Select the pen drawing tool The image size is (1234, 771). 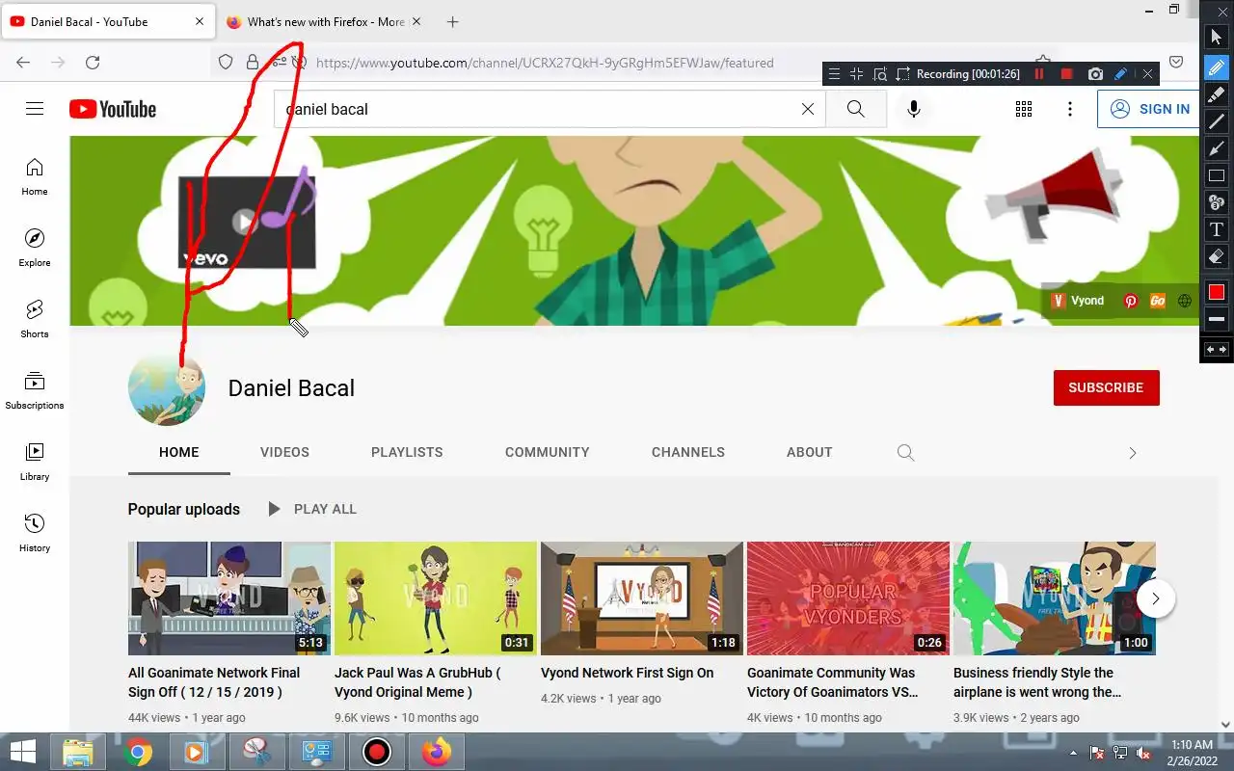click(x=1217, y=66)
